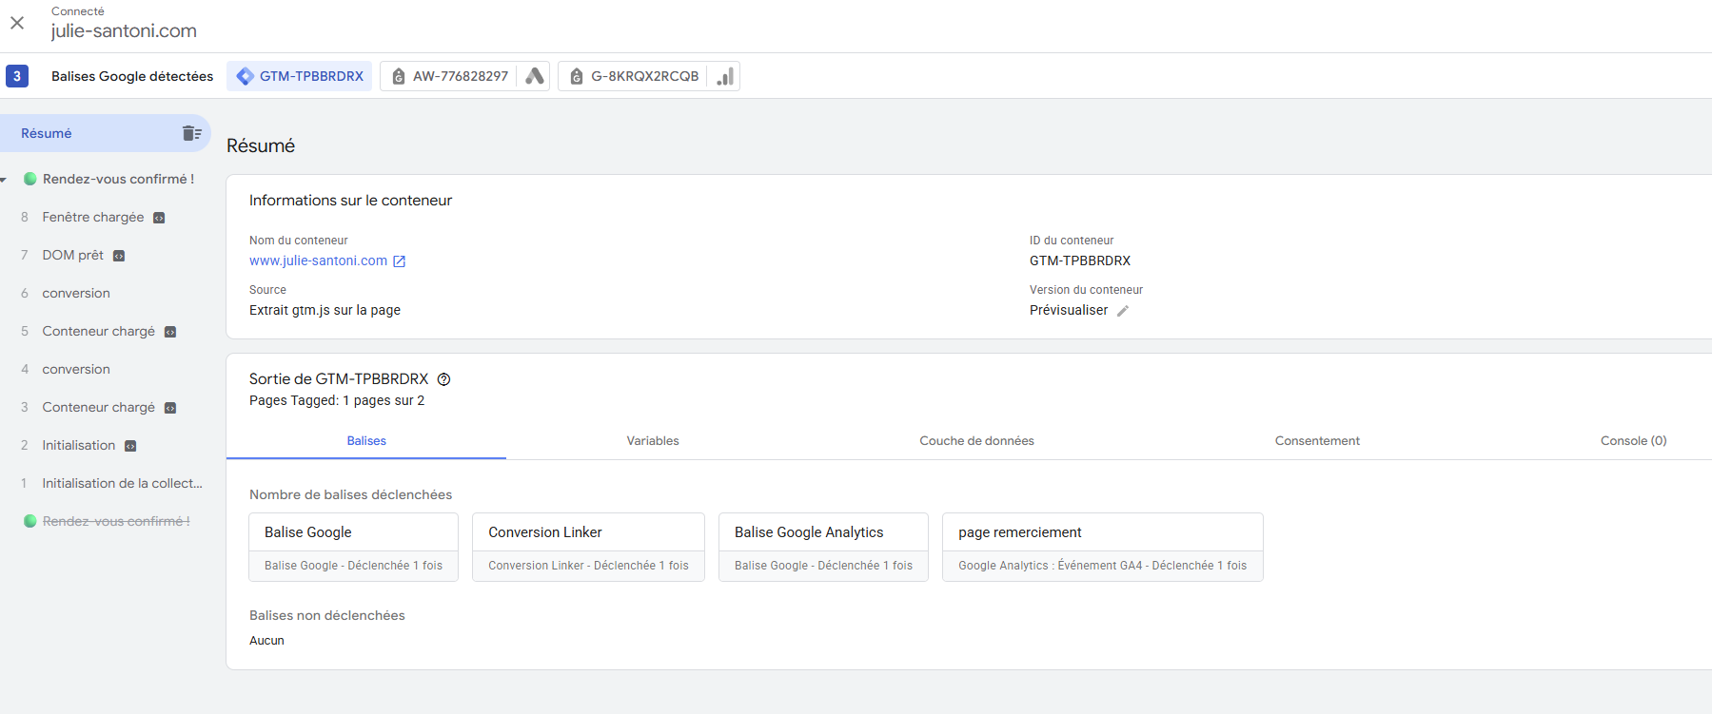
Task: Click the help icon beside Sortie de GTM-TPBBRDRX
Action: (x=443, y=379)
